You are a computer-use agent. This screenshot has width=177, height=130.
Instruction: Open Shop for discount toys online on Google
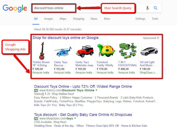(66, 38)
